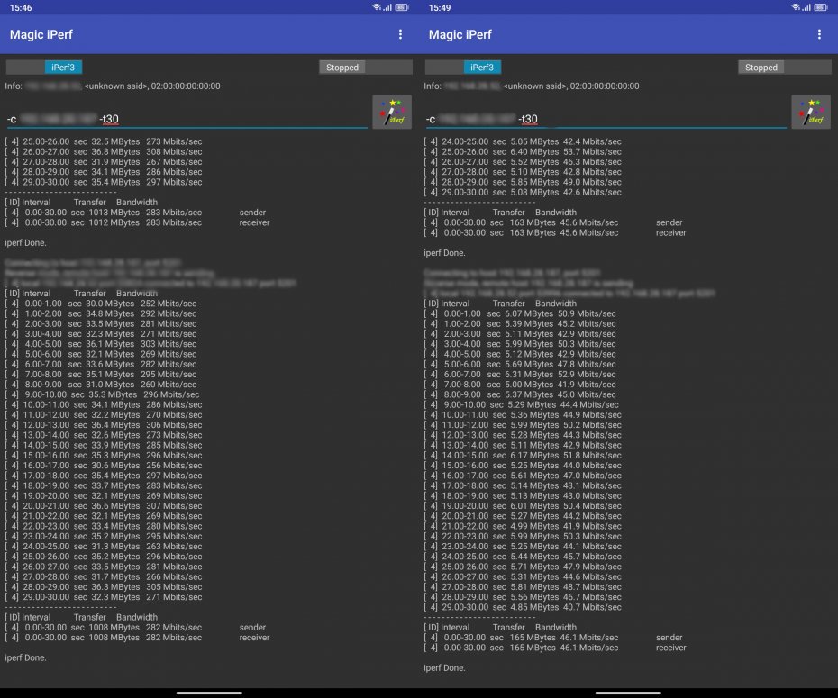Toggle the Stopped switch on the left screen

[x=365, y=68]
